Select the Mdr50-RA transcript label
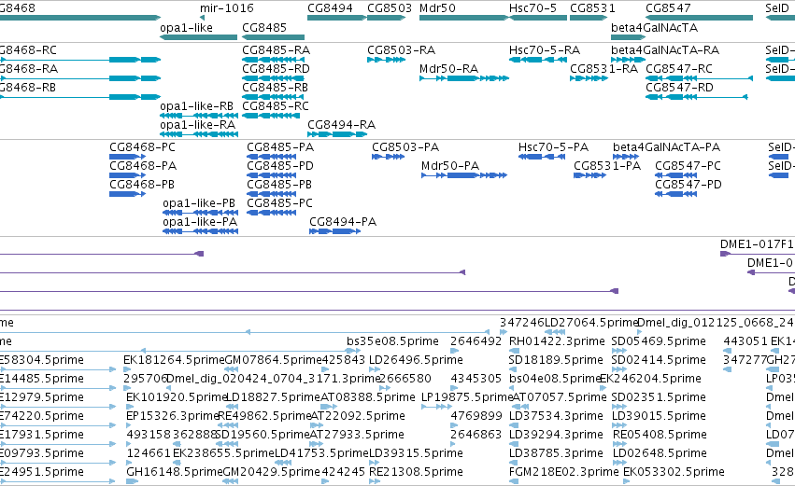Viewport: 795px width, 486px height. pyautogui.click(x=448, y=69)
